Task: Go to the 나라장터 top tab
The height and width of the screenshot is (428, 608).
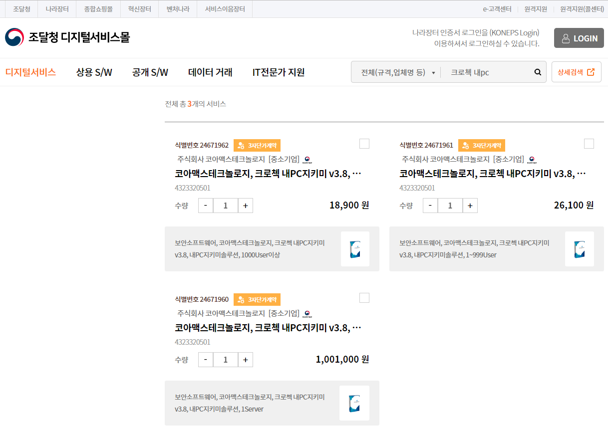Action: click(x=57, y=9)
